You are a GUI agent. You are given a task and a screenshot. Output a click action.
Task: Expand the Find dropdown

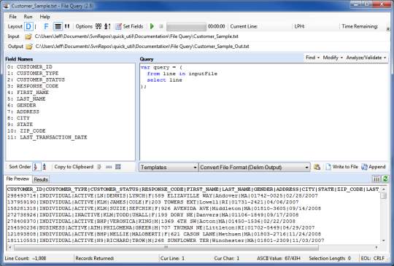coord(312,58)
